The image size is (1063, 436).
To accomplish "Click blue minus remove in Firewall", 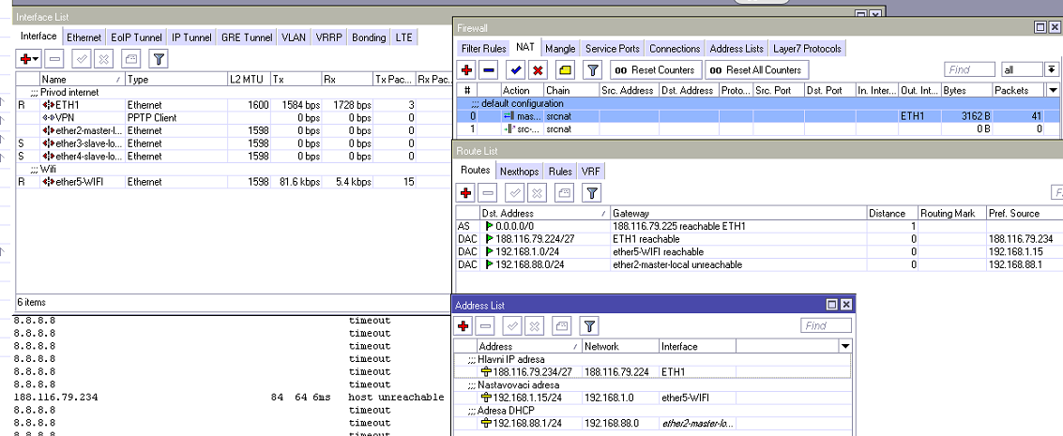I will [x=489, y=69].
